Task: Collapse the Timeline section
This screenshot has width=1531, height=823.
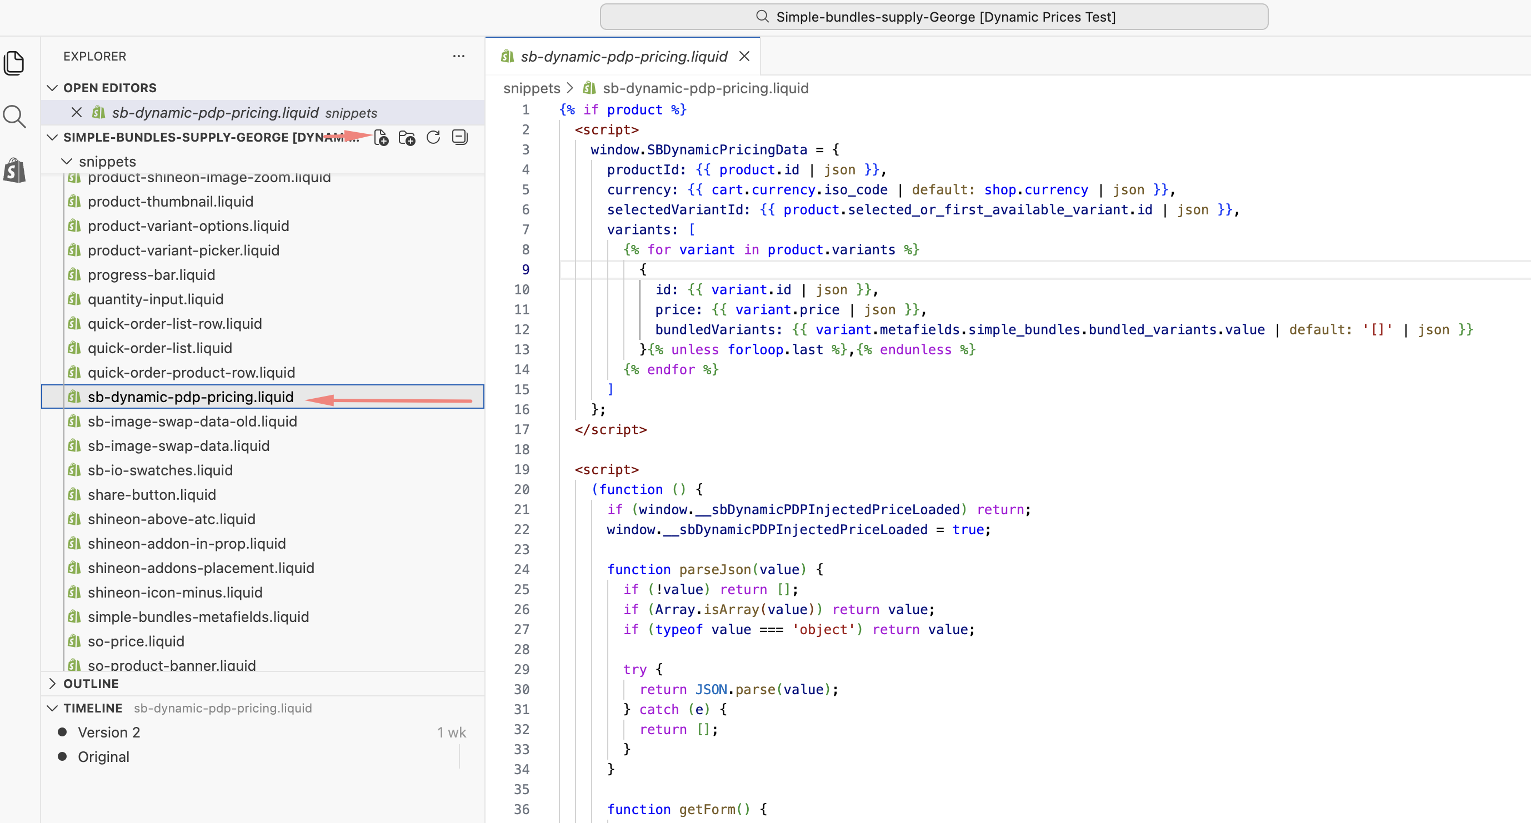Action: click(52, 707)
